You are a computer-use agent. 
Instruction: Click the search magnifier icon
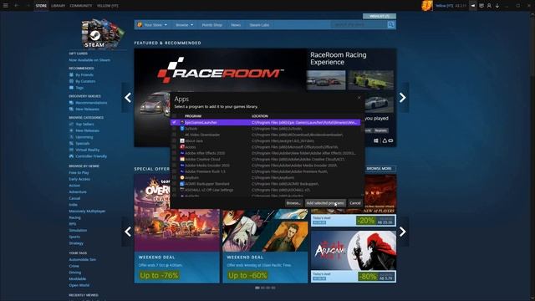391,25
